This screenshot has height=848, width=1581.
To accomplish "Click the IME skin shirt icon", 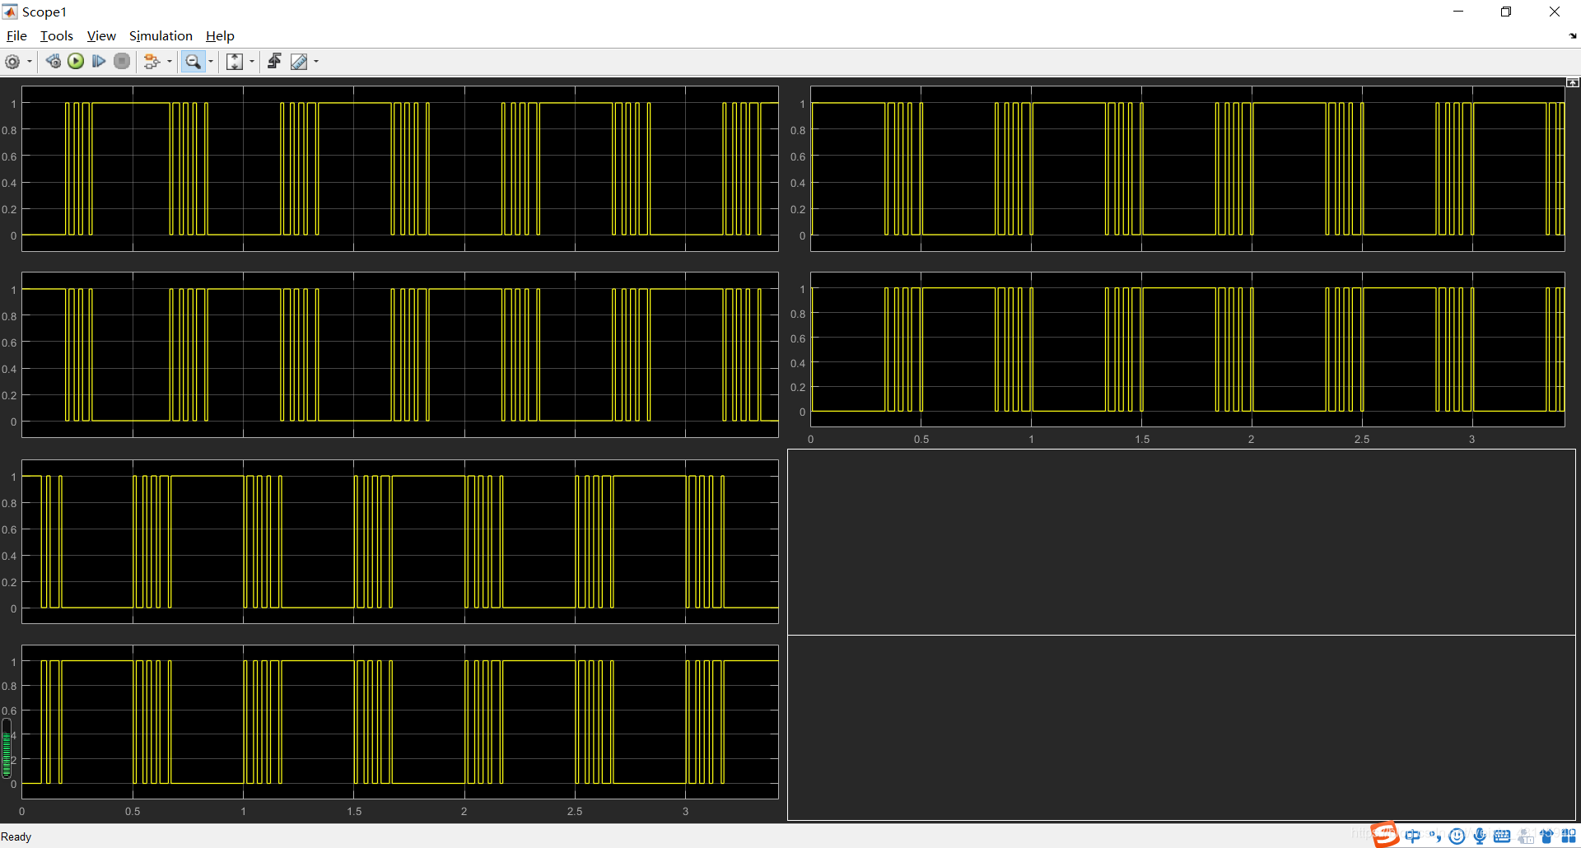I will click(x=1546, y=836).
